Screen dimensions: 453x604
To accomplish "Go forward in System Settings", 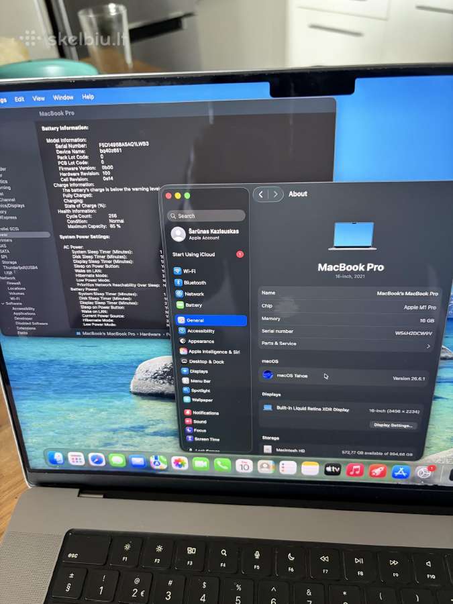I will [x=275, y=194].
